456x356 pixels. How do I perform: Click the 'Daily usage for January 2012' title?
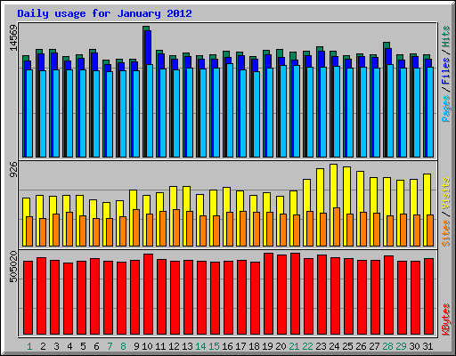(x=104, y=13)
